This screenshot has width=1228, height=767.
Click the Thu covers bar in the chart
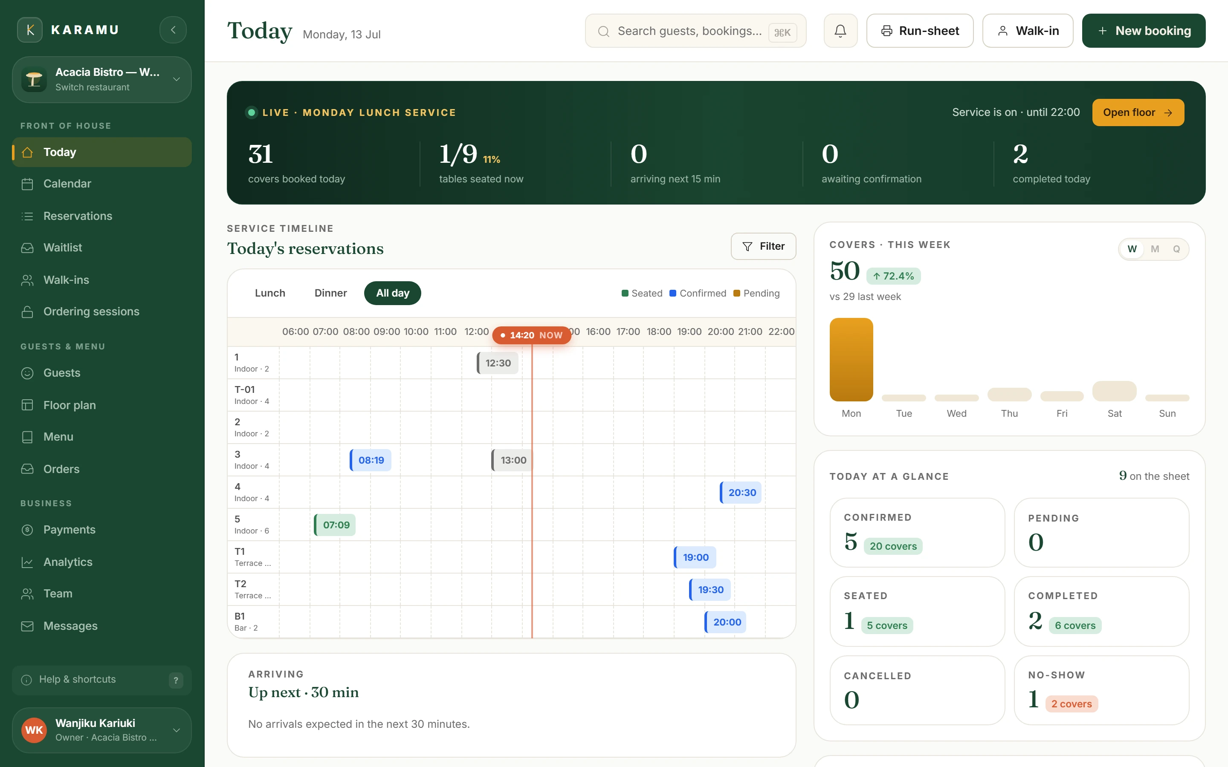click(x=1009, y=395)
